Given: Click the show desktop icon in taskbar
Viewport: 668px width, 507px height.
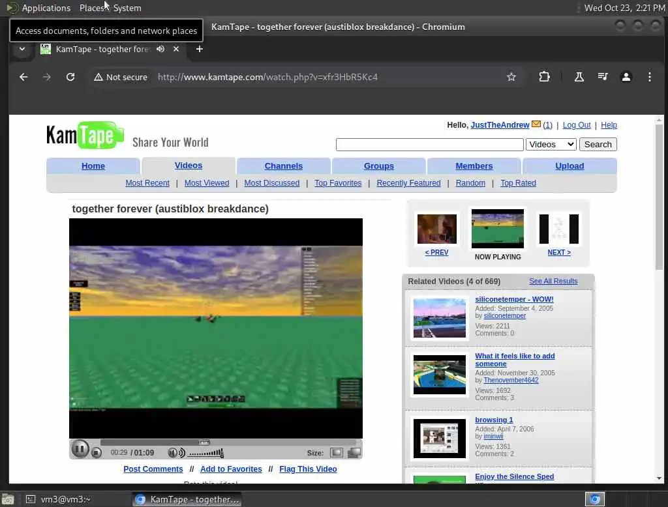Looking at the screenshot, I should pos(8,499).
